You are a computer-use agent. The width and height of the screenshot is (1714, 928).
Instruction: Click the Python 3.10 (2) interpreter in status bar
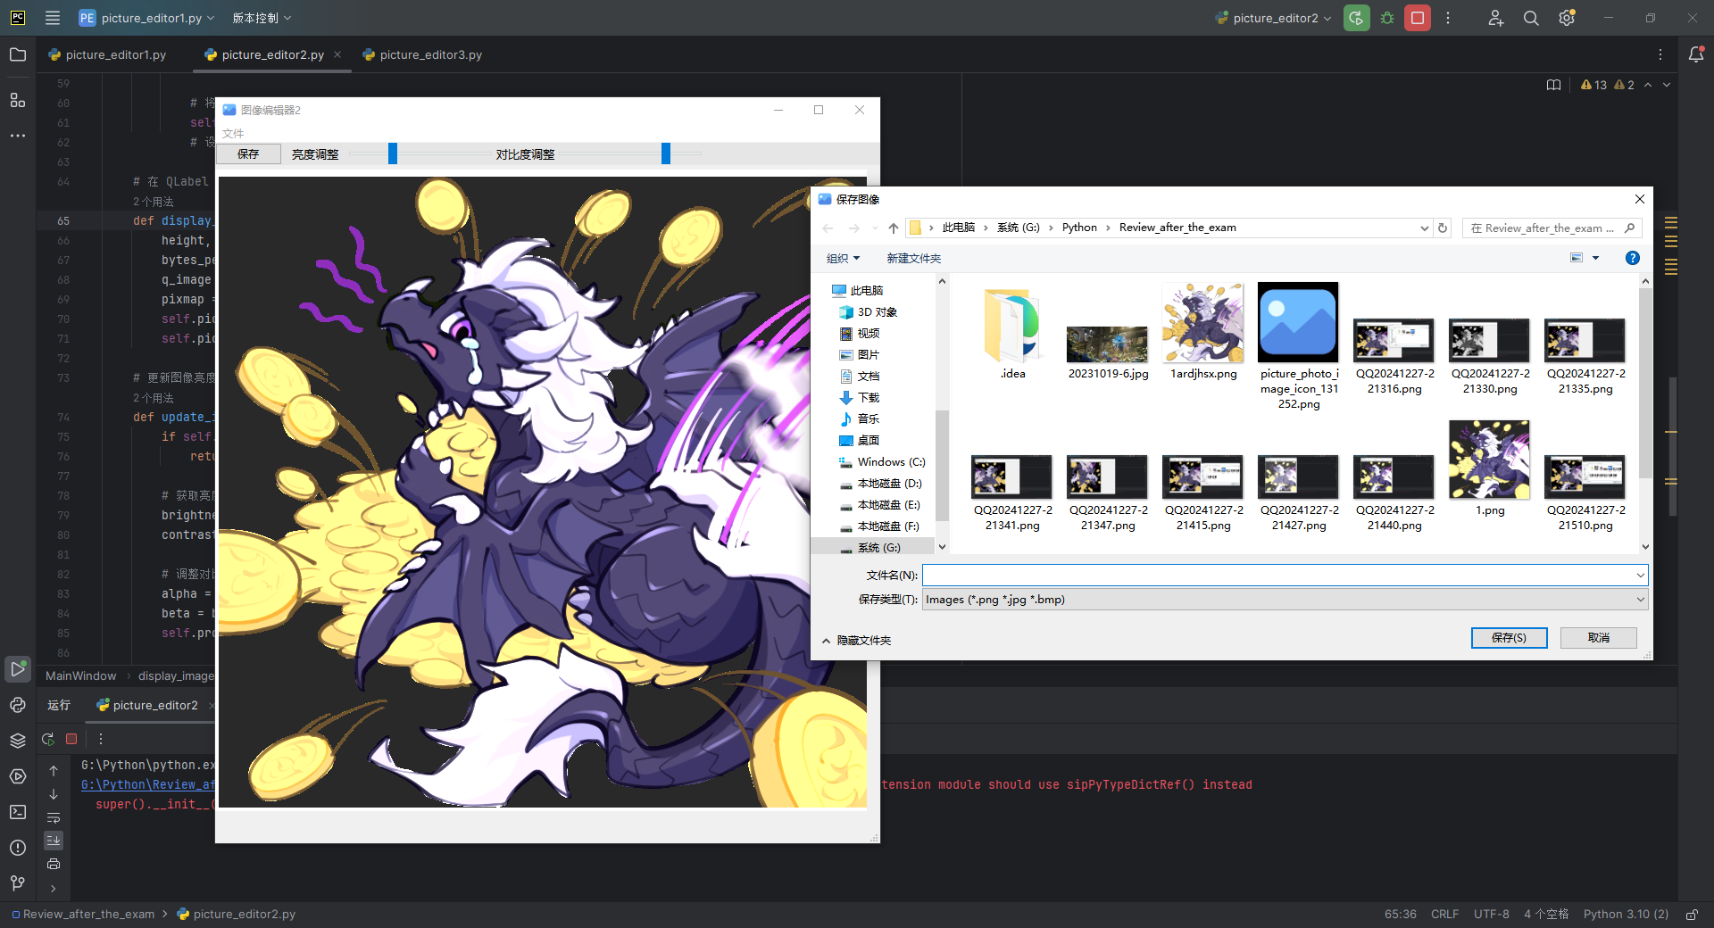click(x=1626, y=915)
